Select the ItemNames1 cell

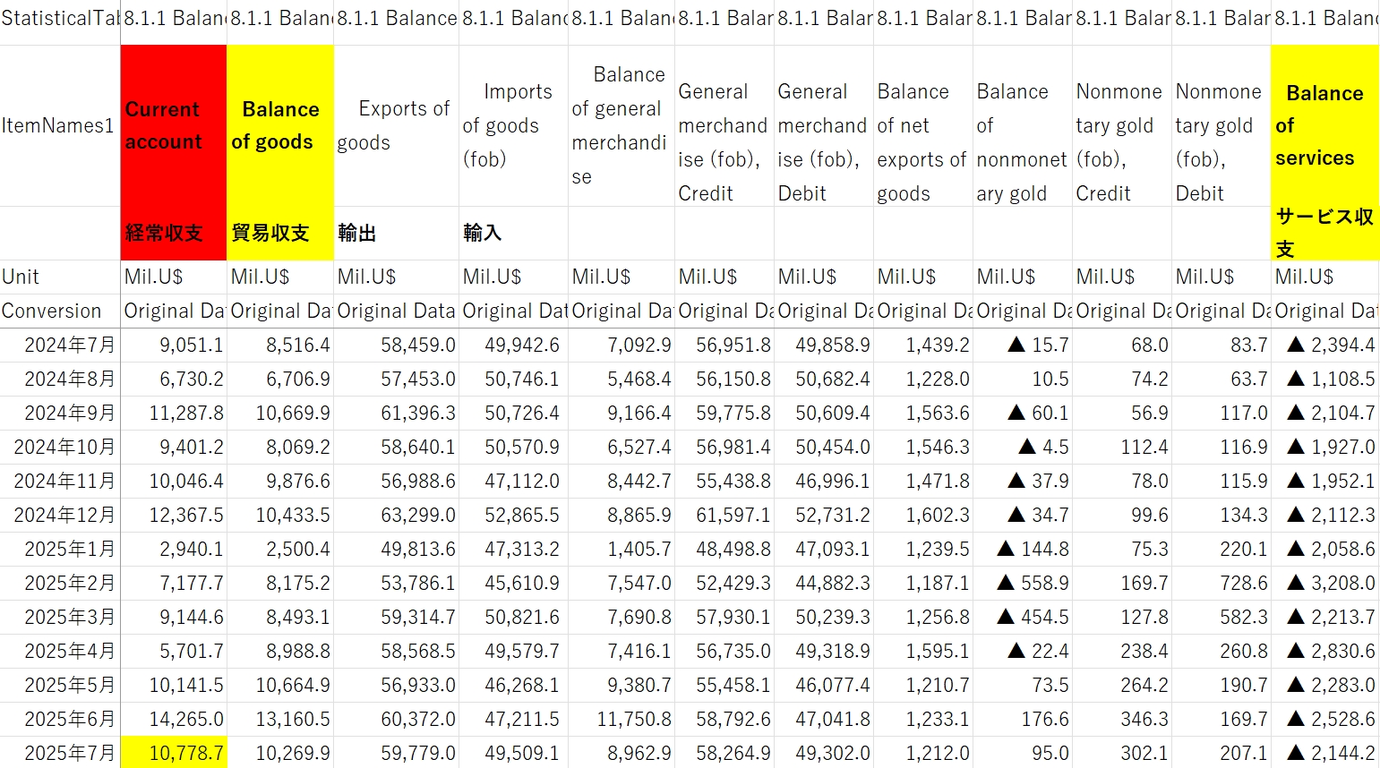59,125
